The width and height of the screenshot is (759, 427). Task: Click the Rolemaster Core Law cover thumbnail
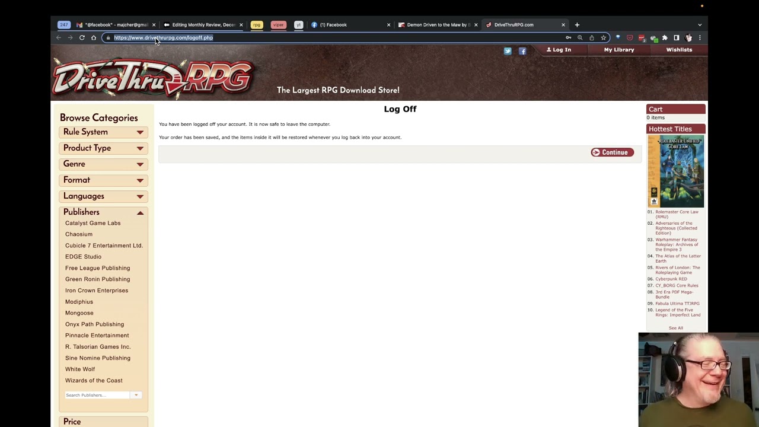tap(675, 171)
